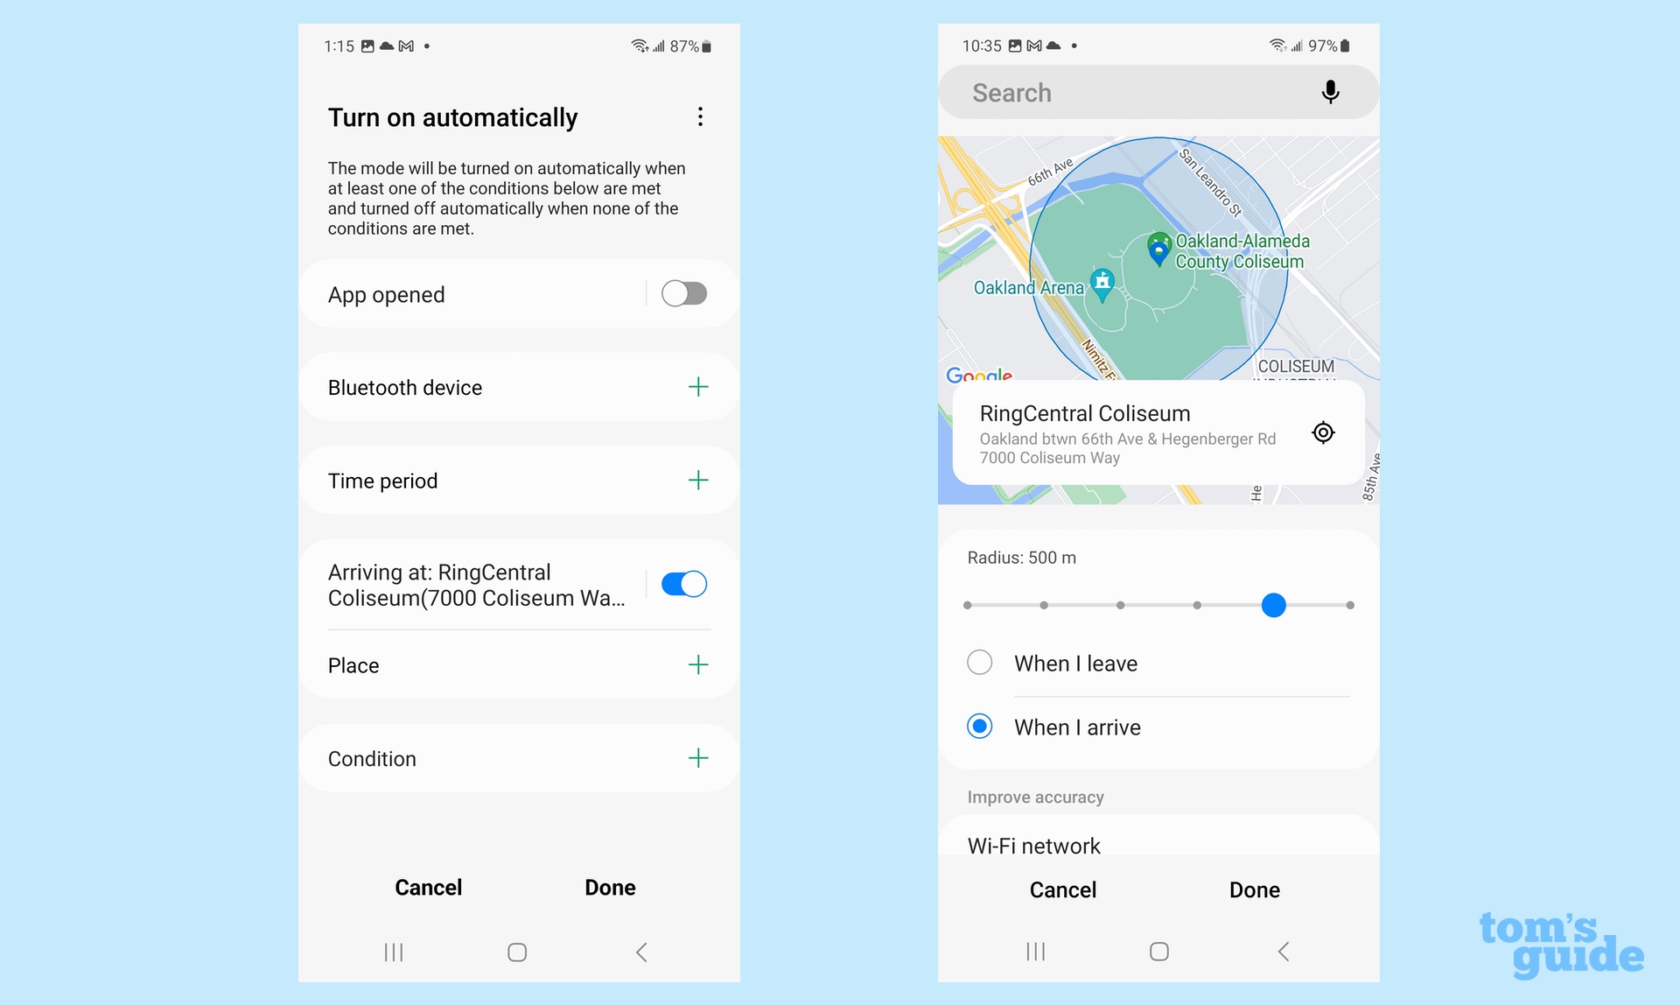Select the When I arrive radio button
This screenshot has width=1680, height=1005.
point(981,727)
